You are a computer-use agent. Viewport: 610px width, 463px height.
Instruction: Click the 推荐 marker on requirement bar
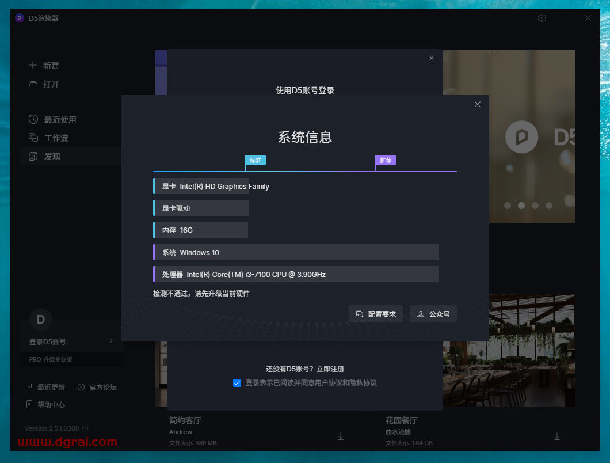(x=386, y=160)
